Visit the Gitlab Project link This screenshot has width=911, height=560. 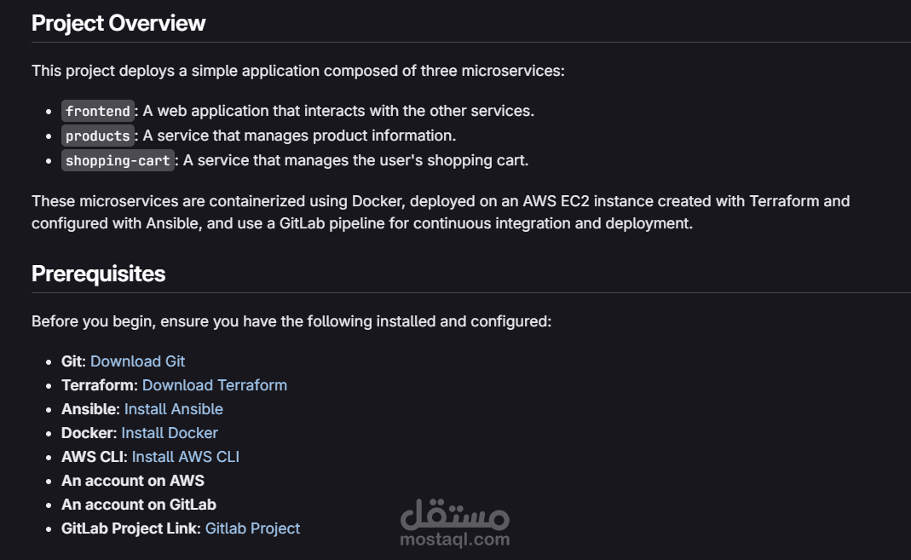tap(253, 528)
